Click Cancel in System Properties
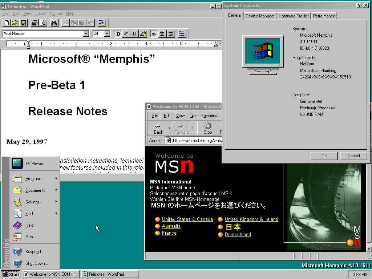Image resolution: width=372 pixels, height=279 pixels. coord(353,156)
